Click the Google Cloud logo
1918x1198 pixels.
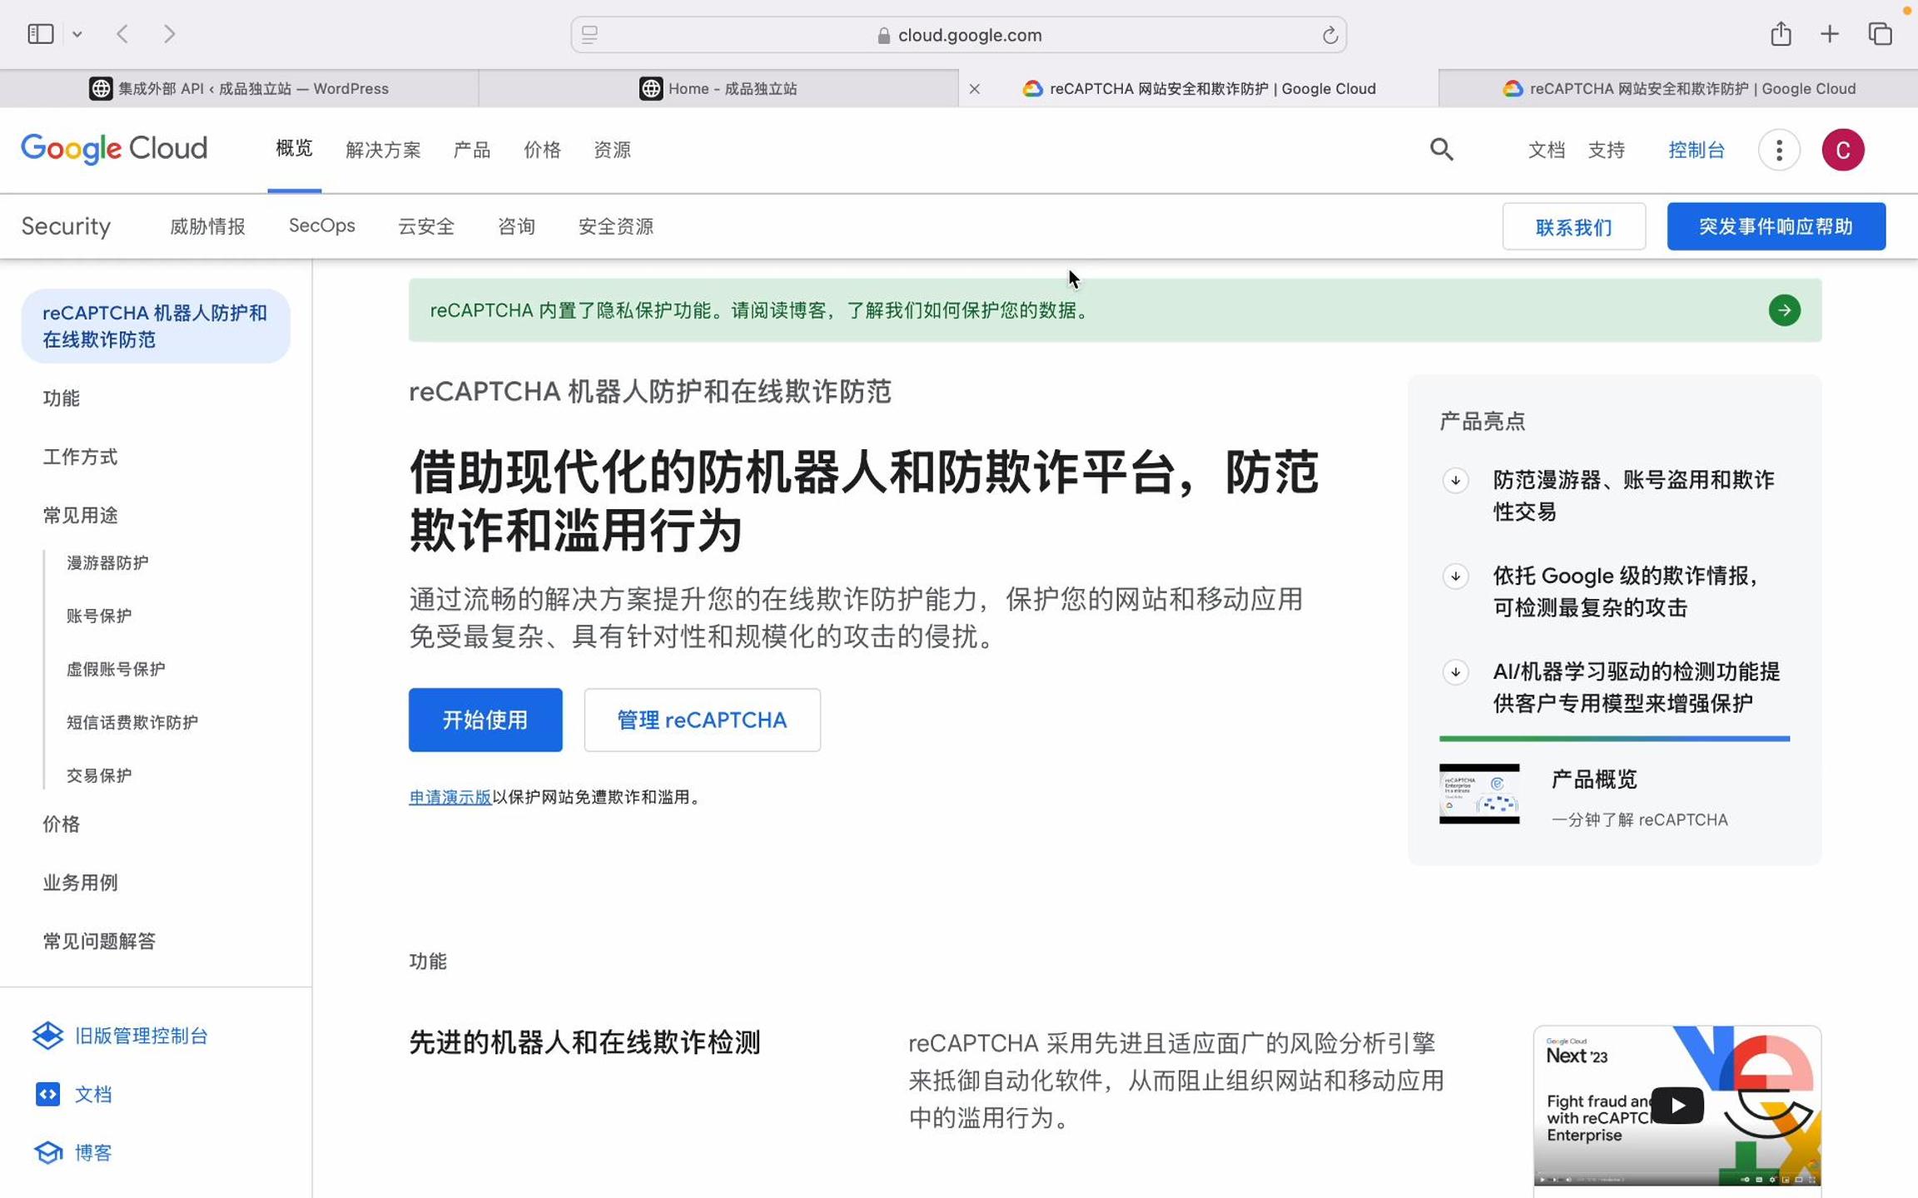[114, 149]
